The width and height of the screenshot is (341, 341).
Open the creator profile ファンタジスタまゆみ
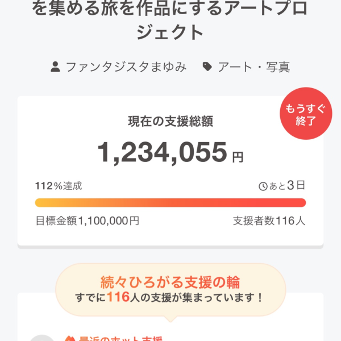tap(126, 67)
